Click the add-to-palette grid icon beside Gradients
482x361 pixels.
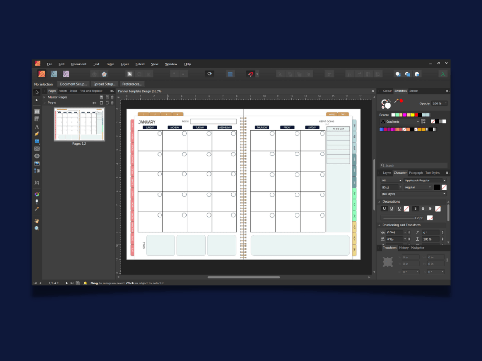423,122
